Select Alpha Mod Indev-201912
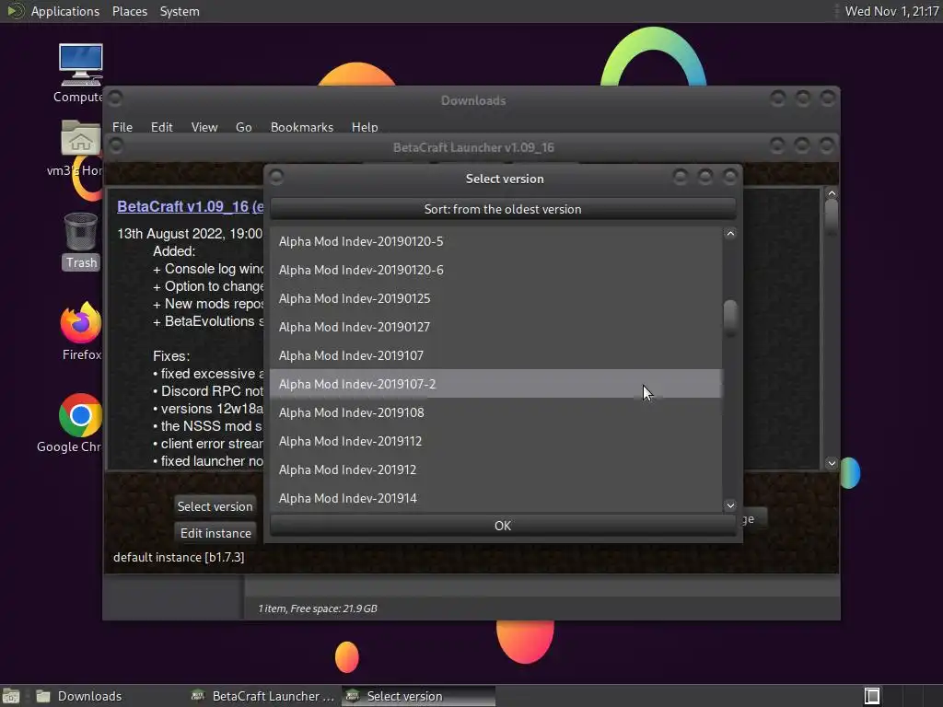943x707 pixels. click(x=495, y=469)
